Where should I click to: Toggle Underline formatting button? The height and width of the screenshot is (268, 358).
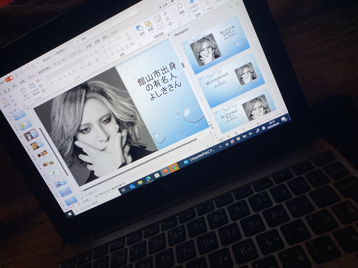[60, 79]
